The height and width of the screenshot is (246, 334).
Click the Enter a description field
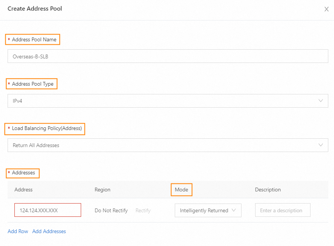click(282, 210)
